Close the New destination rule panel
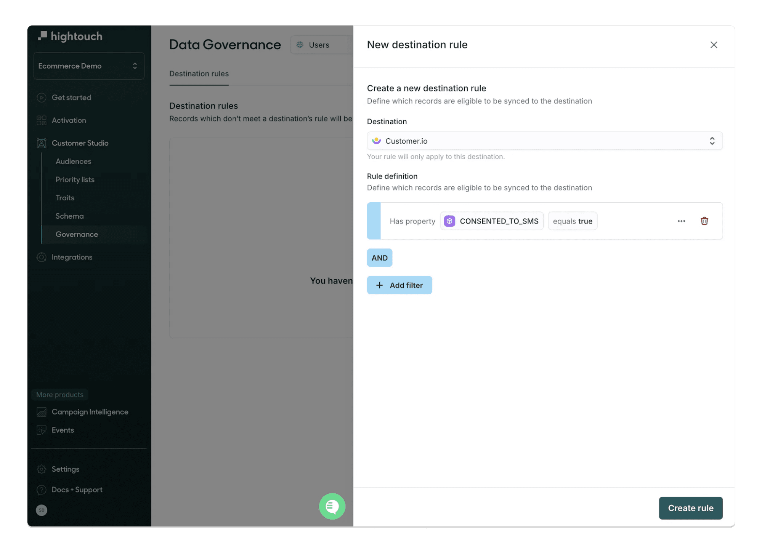 tap(714, 45)
